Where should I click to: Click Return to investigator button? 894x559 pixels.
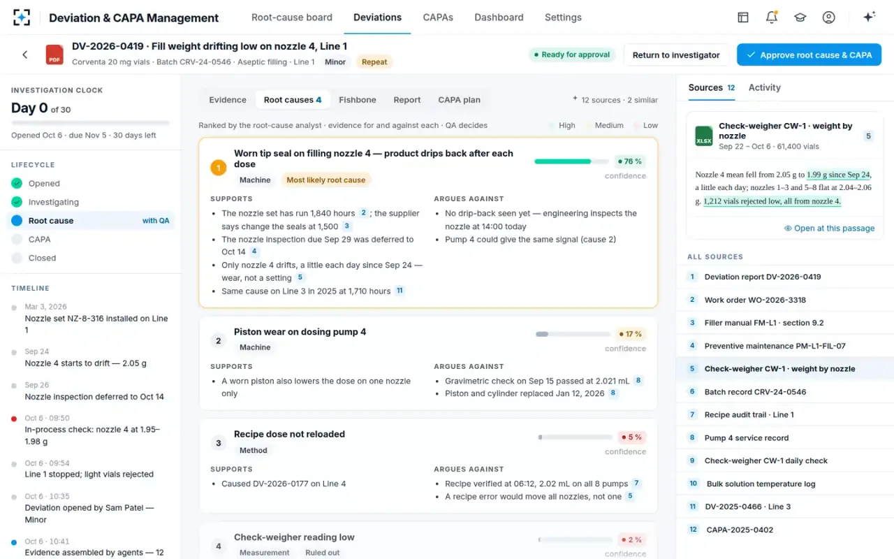676,55
